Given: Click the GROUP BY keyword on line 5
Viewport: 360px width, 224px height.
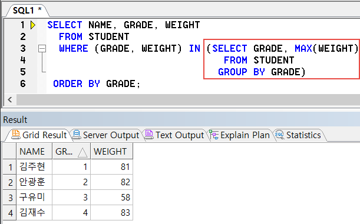Looking at the screenshot, I should [242, 72].
